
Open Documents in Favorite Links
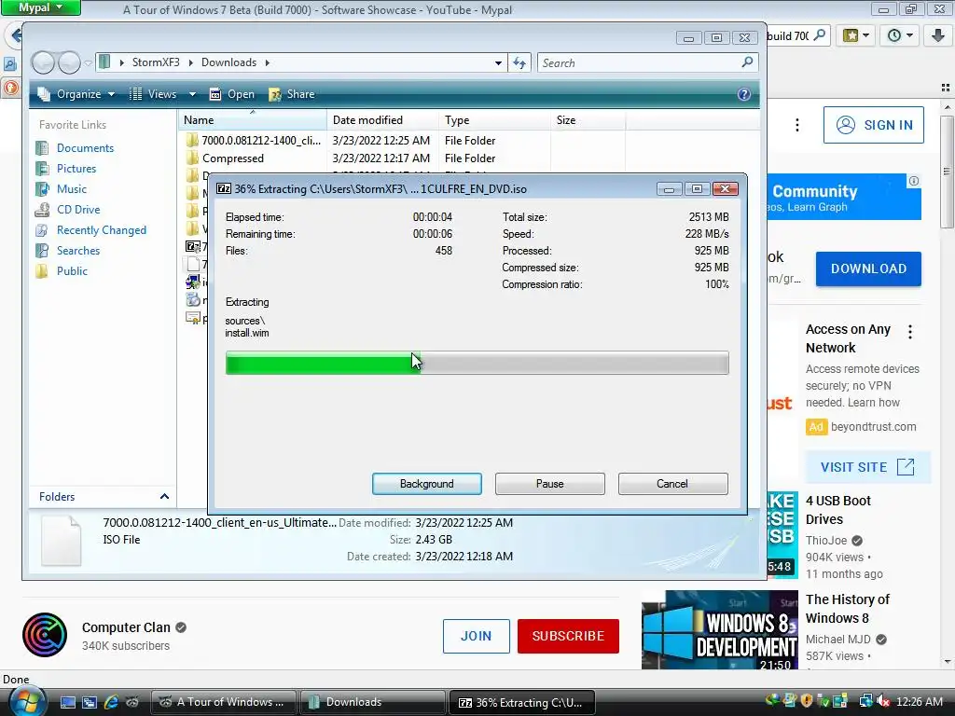tap(85, 148)
